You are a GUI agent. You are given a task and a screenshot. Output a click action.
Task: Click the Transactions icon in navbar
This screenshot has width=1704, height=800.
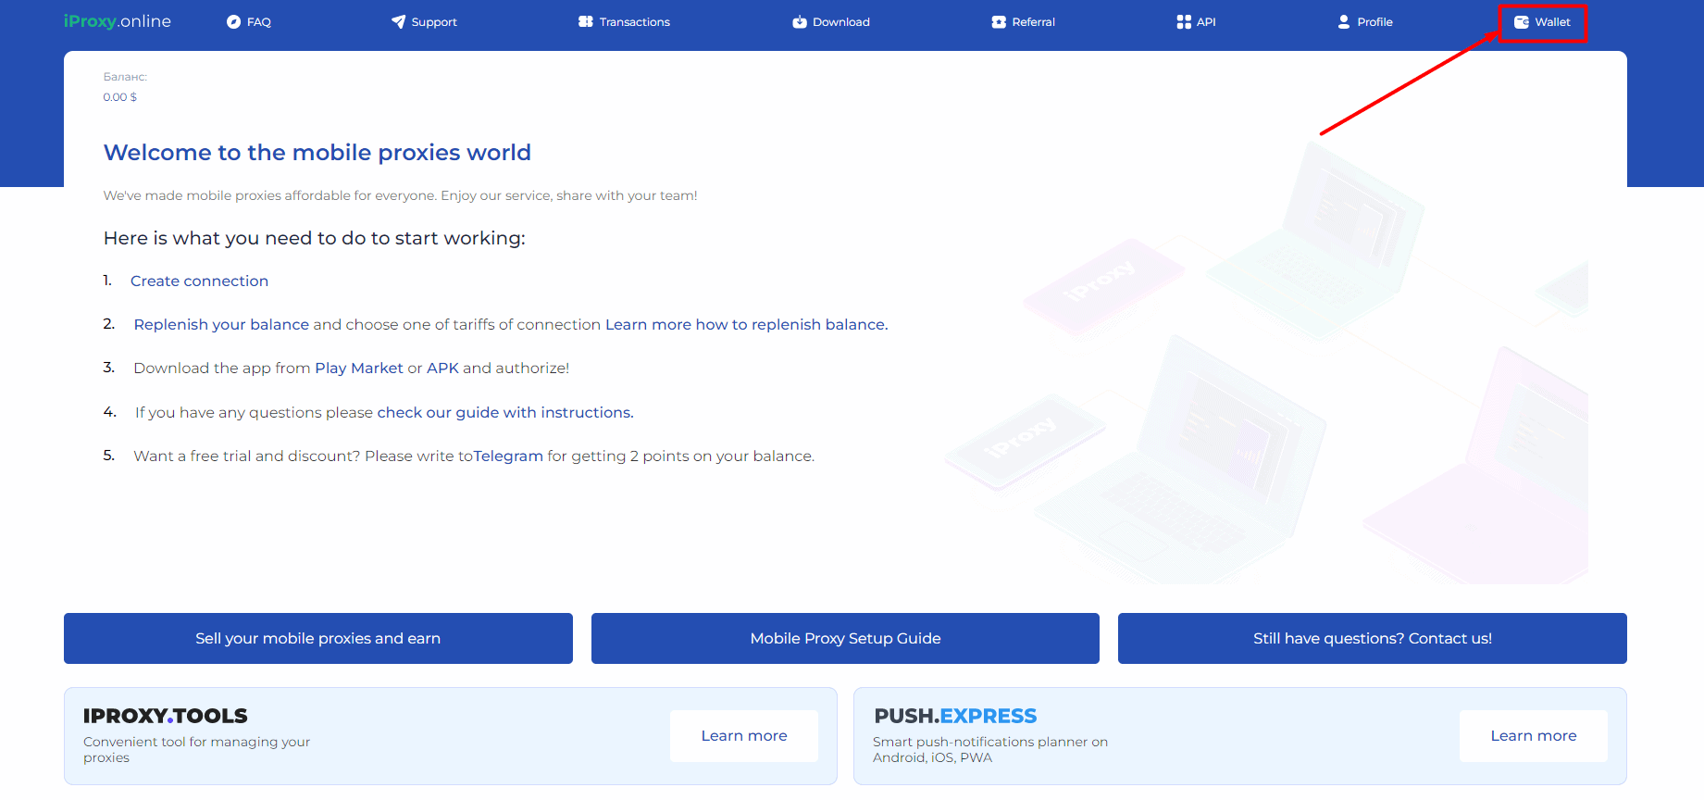(x=585, y=22)
